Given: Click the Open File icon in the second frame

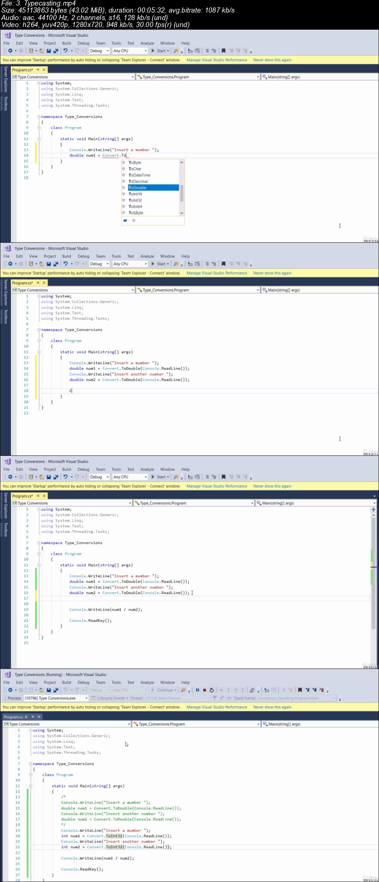Looking at the screenshot, I should [41, 264].
